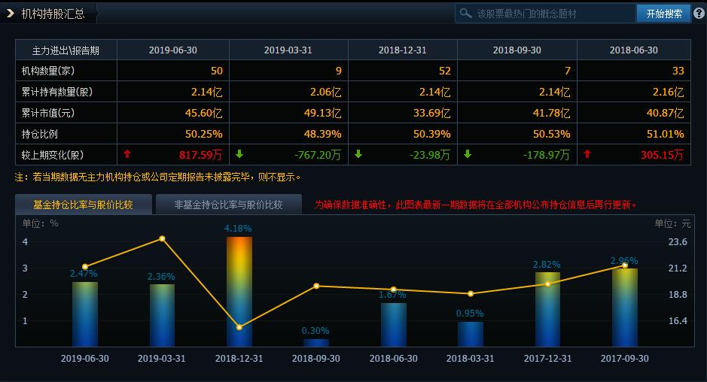Image resolution: width=707 pixels, height=382 pixels.
Task: Click the 2018-09-30 table column header
Action: (517, 50)
